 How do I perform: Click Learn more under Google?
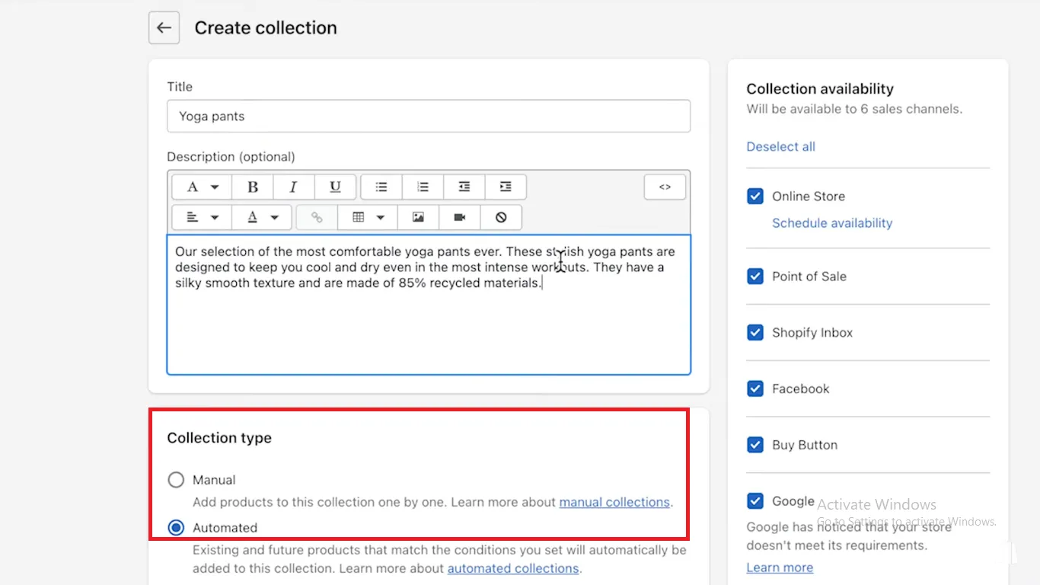pos(780,568)
